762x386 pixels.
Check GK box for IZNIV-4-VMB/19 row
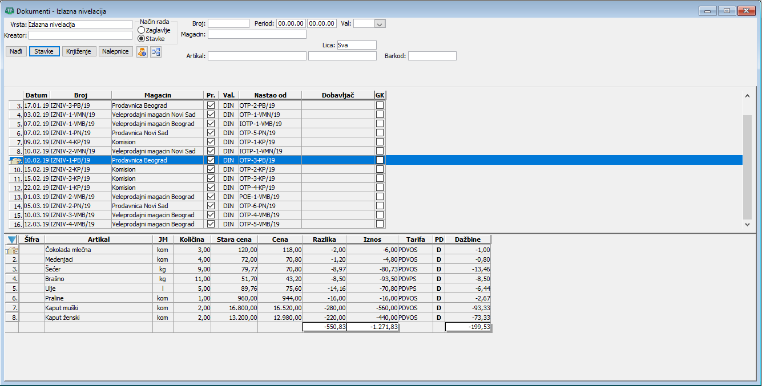point(380,224)
